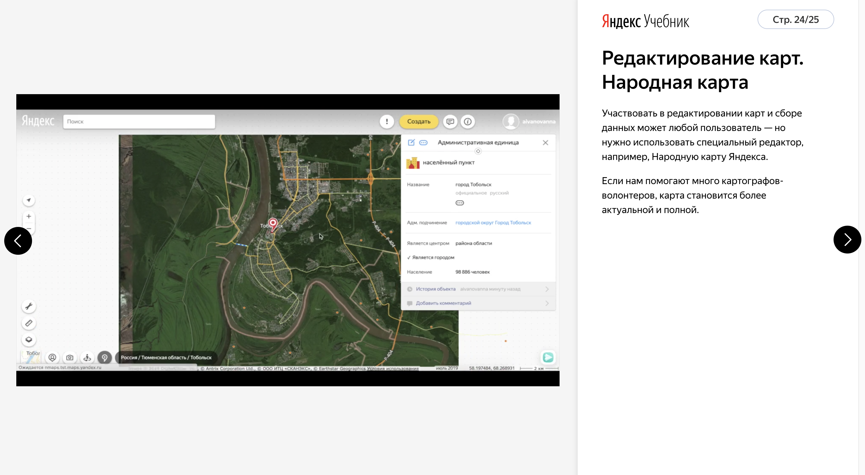Viewport: 865px width, 475px height.
Task: Open the info icon in header
Action: [x=468, y=122]
